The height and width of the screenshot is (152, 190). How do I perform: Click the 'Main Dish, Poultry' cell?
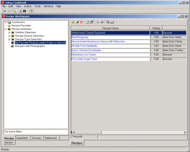coord(174,50)
